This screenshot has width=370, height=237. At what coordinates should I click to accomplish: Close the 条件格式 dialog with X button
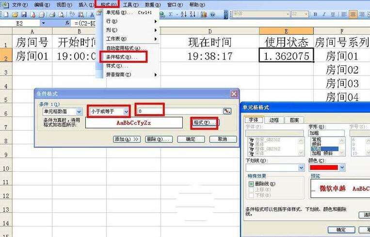pos(234,94)
